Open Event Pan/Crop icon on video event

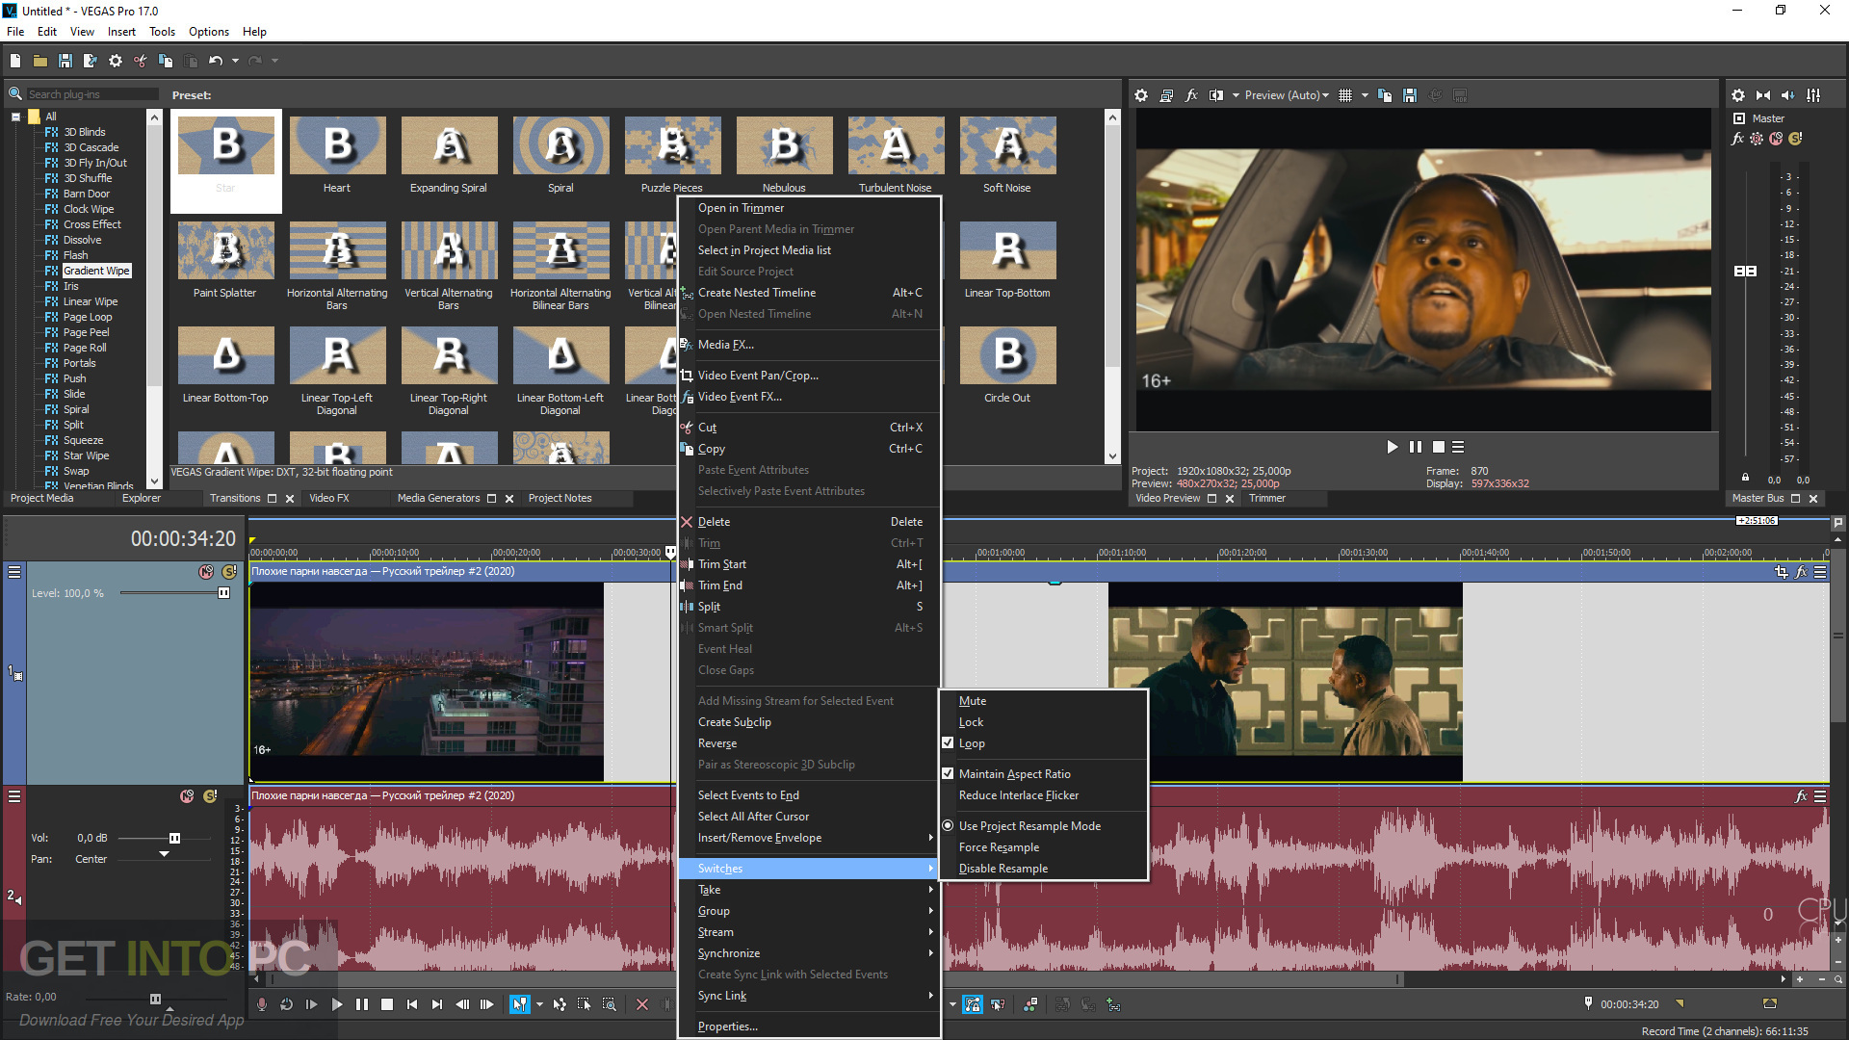[x=1781, y=572]
